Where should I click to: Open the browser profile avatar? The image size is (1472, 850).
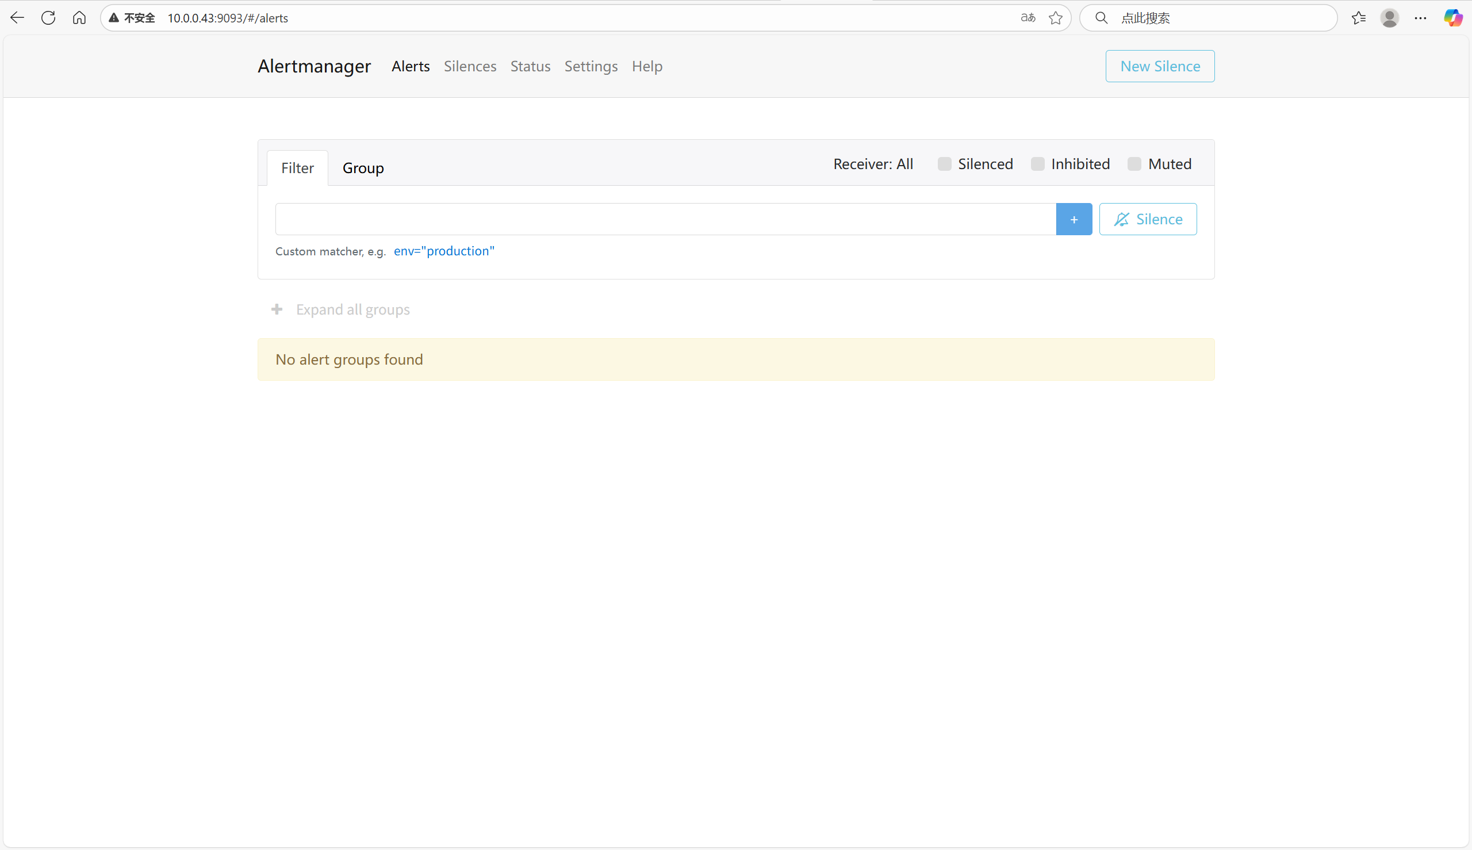tap(1389, 18)
